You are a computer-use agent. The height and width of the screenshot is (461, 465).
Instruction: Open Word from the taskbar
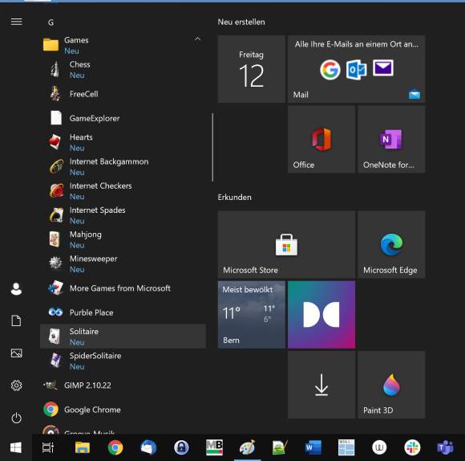pyautogui.click(x=313, y=447)
